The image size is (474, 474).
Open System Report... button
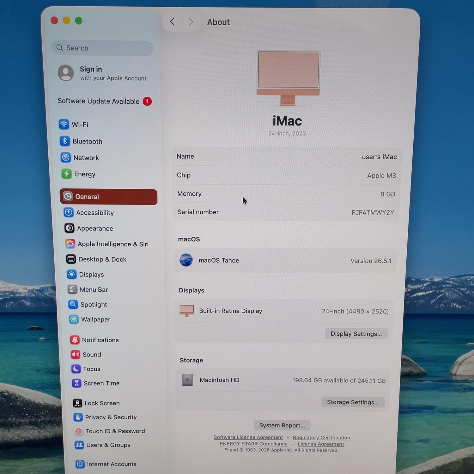pyautogui.click(x=282, y=425)
